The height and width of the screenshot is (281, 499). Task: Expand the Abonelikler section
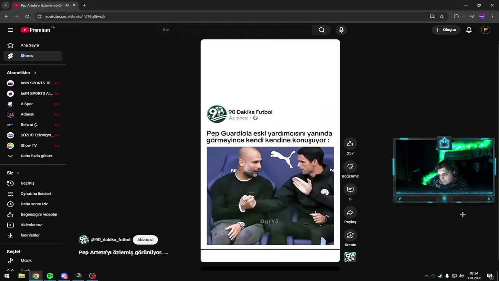(x=21, y=73)
